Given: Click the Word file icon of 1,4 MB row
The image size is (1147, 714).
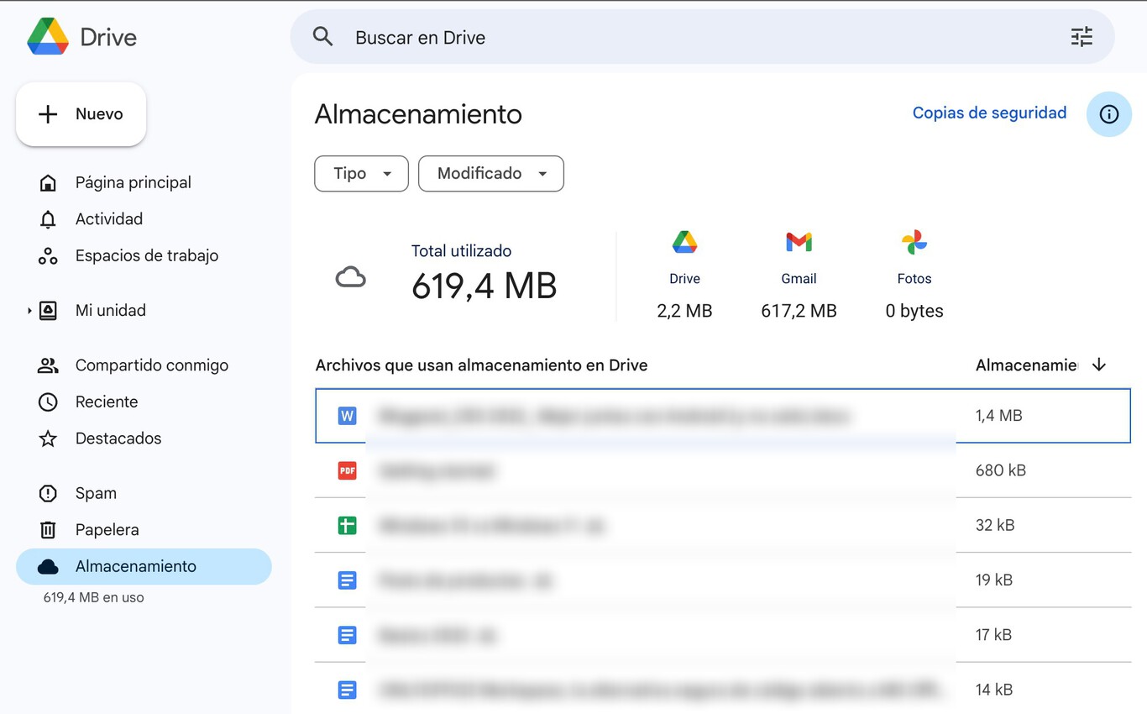Looking at the screenshot, I should click(347, 415).
